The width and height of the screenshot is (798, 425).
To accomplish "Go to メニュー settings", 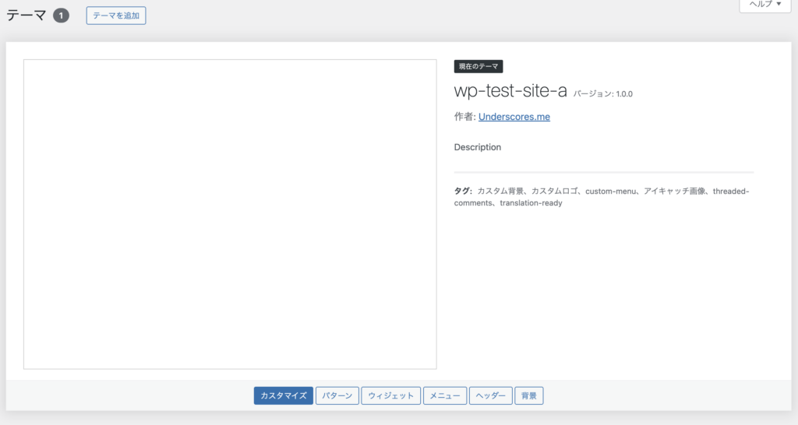I will pos(445,395).
